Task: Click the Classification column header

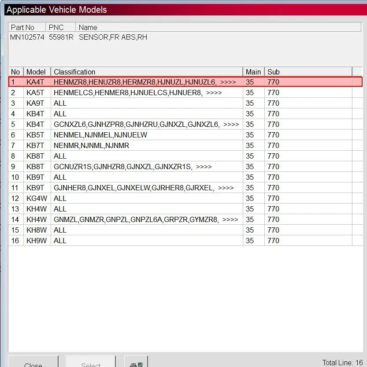Action: (147, 72)
